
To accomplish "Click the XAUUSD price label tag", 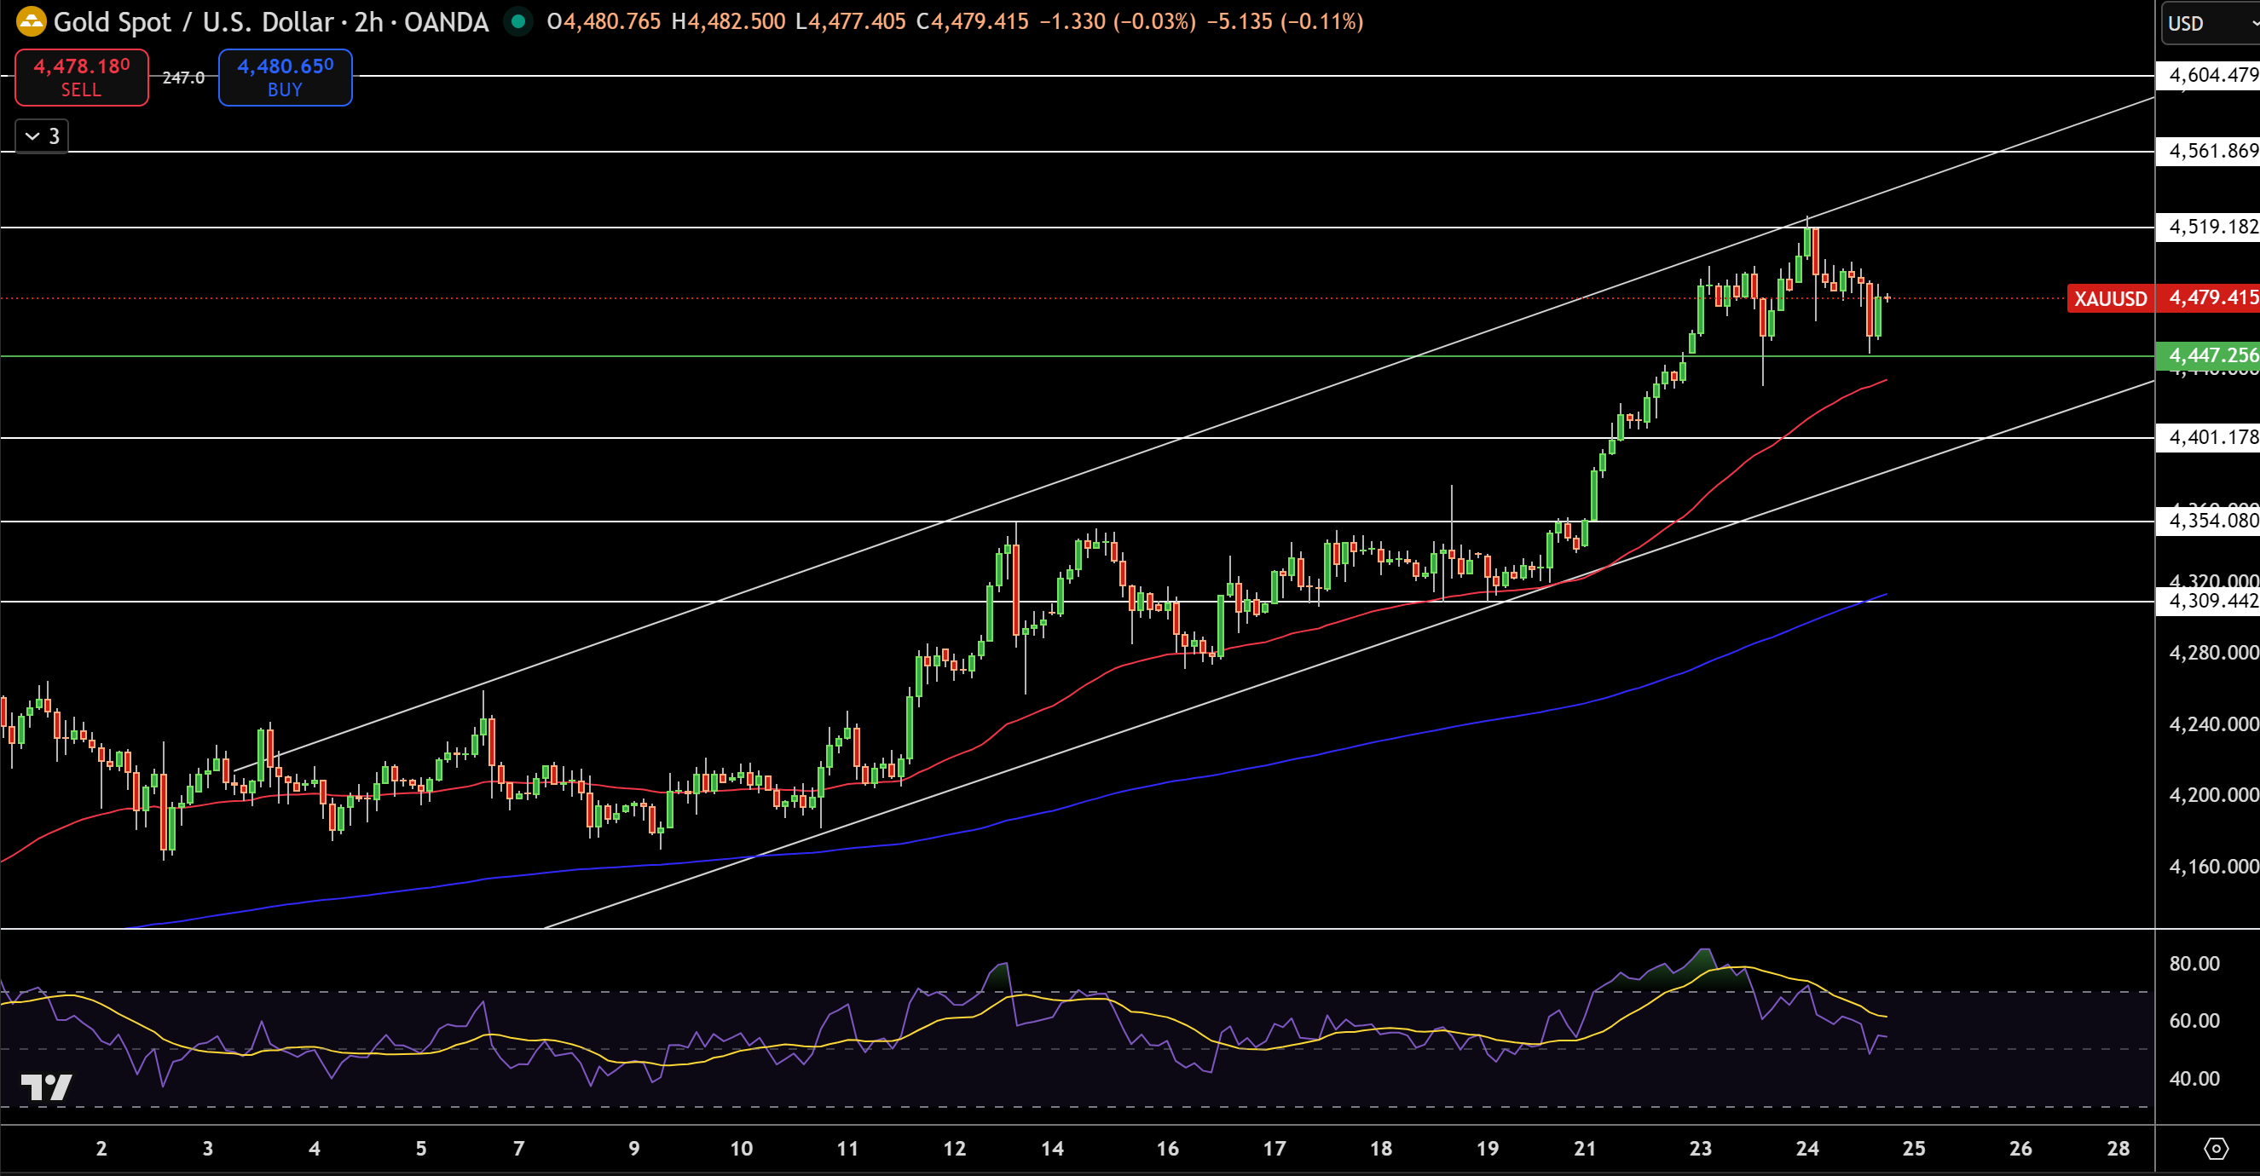I will pos(2110,298).
